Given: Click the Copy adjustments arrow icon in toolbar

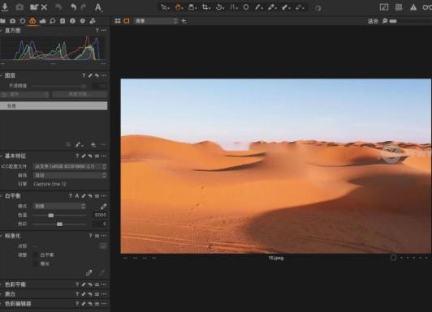Looking at the screenshot, I should tap(286, 7).
